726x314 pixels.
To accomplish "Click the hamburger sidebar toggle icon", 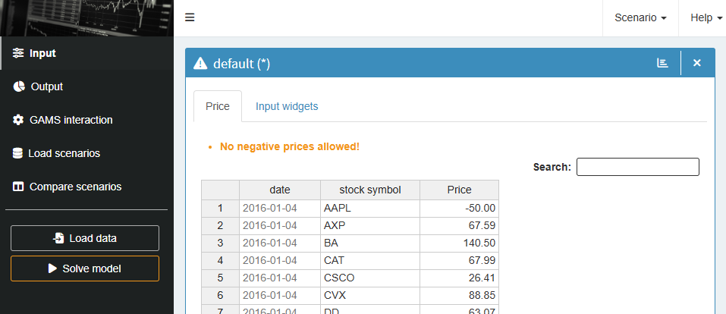I will pyautogui.click(x=190, y=17).
